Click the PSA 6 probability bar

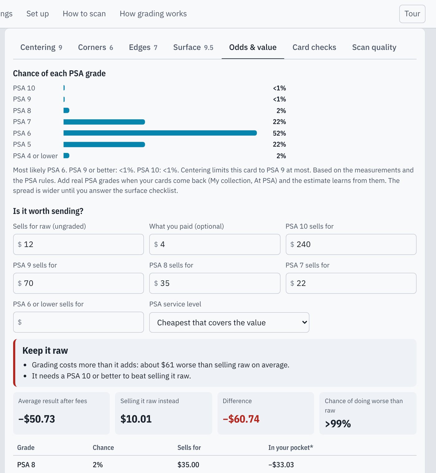tap(160, 133)
